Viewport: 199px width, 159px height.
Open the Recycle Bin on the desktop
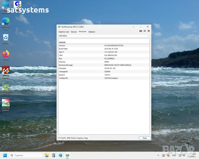click(x=6, y=37)
